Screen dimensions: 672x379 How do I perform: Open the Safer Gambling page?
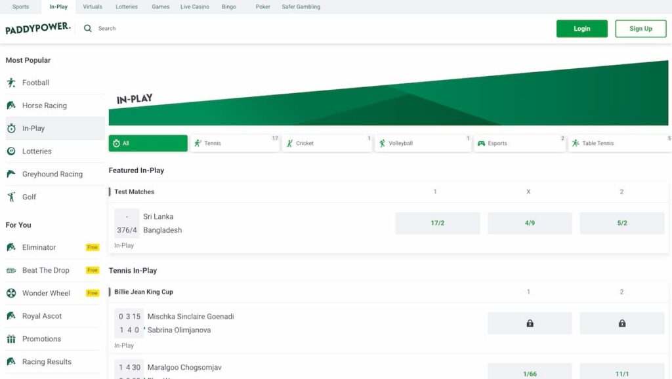[301, 6]
